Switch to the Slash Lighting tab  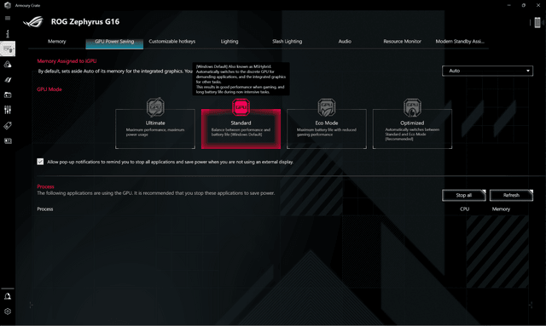288,42
